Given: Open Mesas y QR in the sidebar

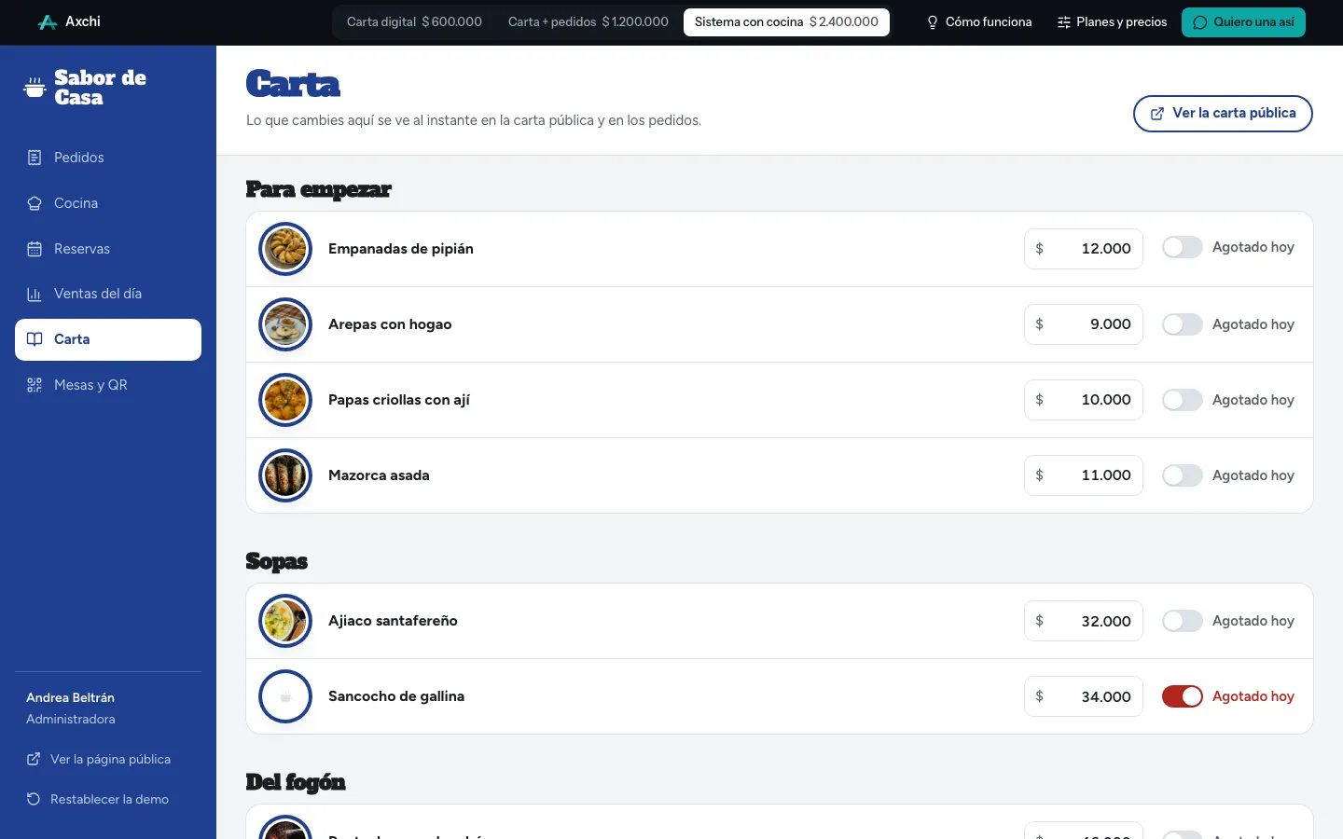Looking at the screenshot, I should coord(108,385).
